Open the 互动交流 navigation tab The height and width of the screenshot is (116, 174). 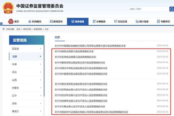pos(121,21)
